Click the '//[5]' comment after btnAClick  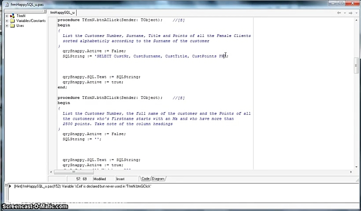pyautogui.click(x=178, y=20)
